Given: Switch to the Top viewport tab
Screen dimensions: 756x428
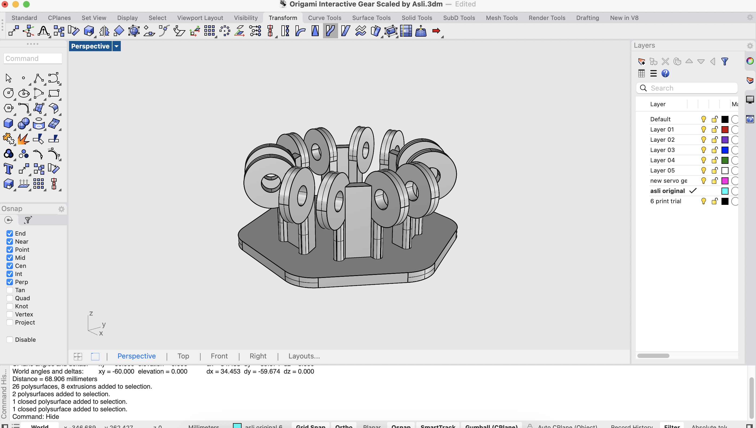Looking at the screenshot, I should tap(183, 356).
